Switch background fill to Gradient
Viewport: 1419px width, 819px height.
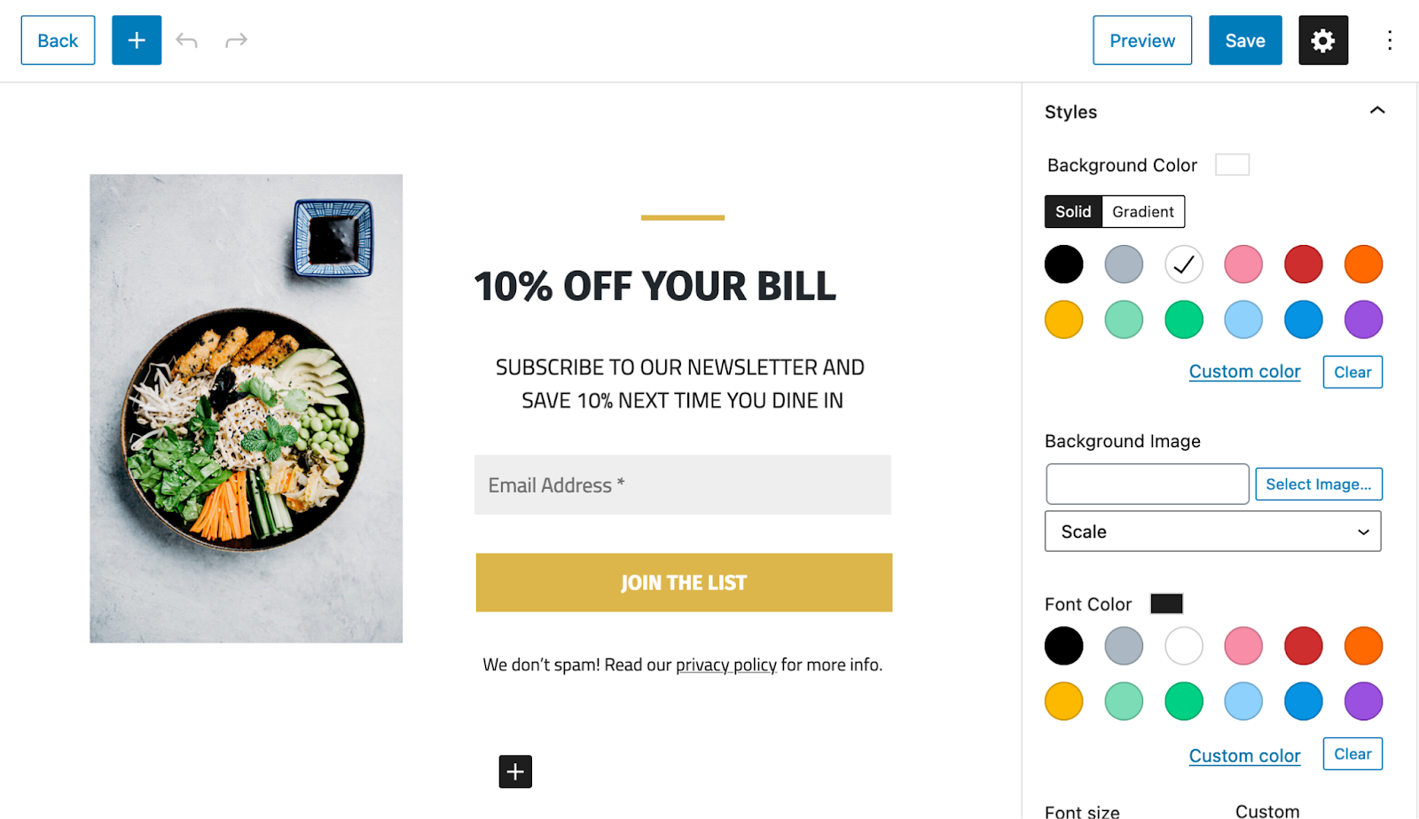coord(1142,211)
